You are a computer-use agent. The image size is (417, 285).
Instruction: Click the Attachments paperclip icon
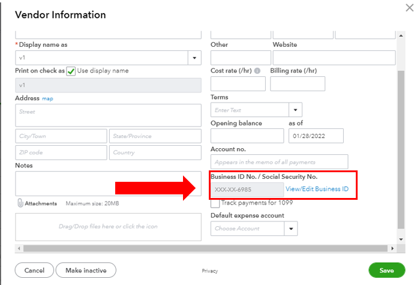pyautogui.click(x=20, y=203)
